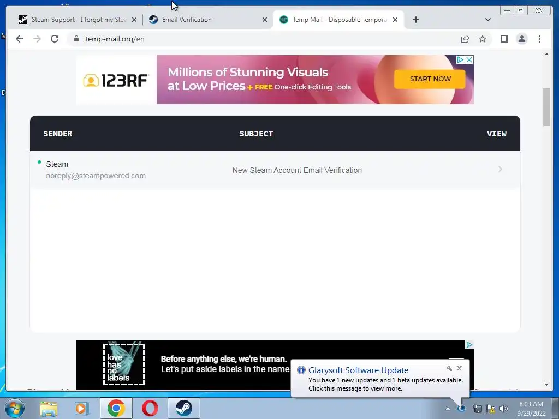This screenshot has width=559, height=419.
Task: Open the Chrome profile avatar menu
Action: (x=521, y=39)
